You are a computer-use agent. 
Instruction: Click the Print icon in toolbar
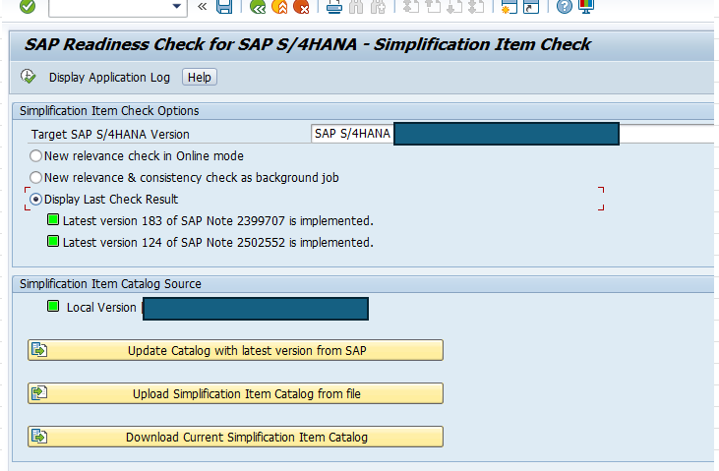pos(334,7)
